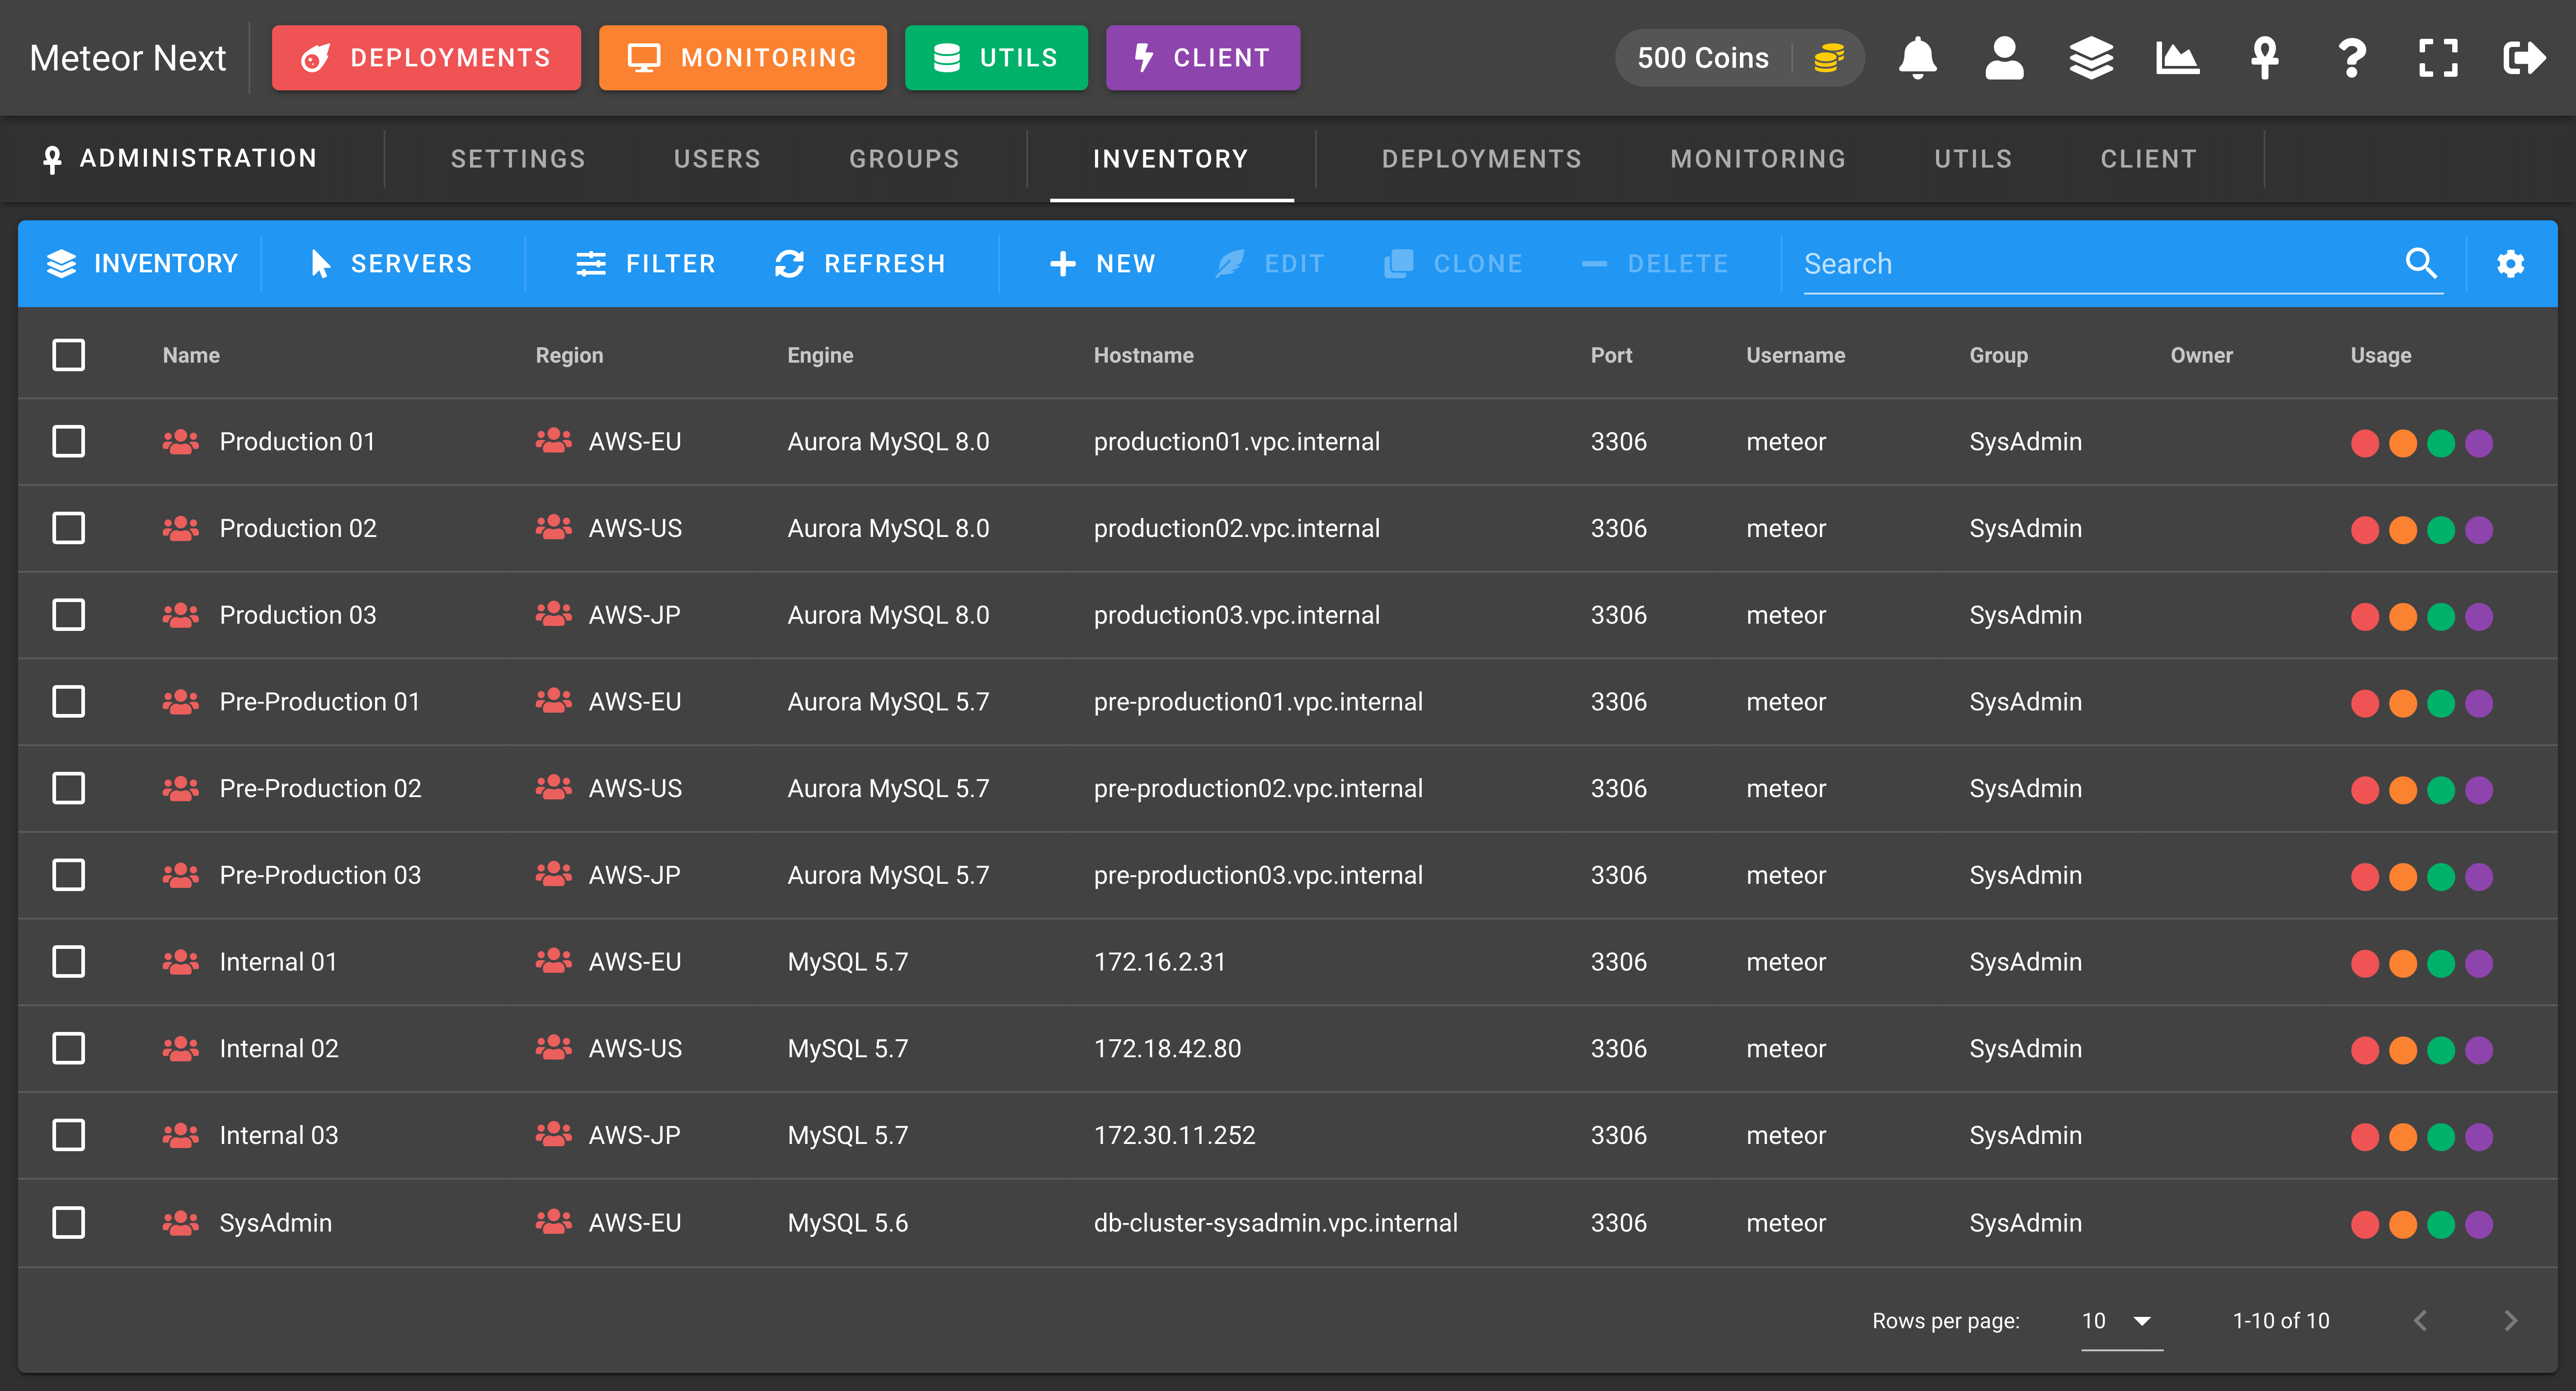Viewport: 2576px width, 1391px height.
Task: Click the purple Client button
Action: [1203, 58]
